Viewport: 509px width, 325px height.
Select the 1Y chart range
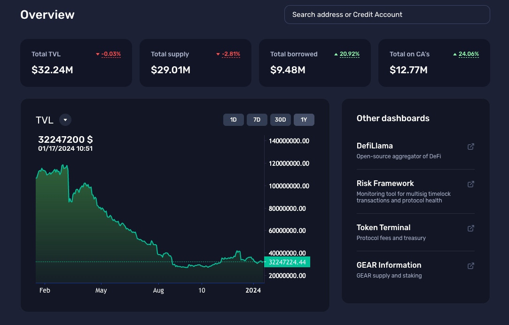pyautogui.click(x=304, y=120)
